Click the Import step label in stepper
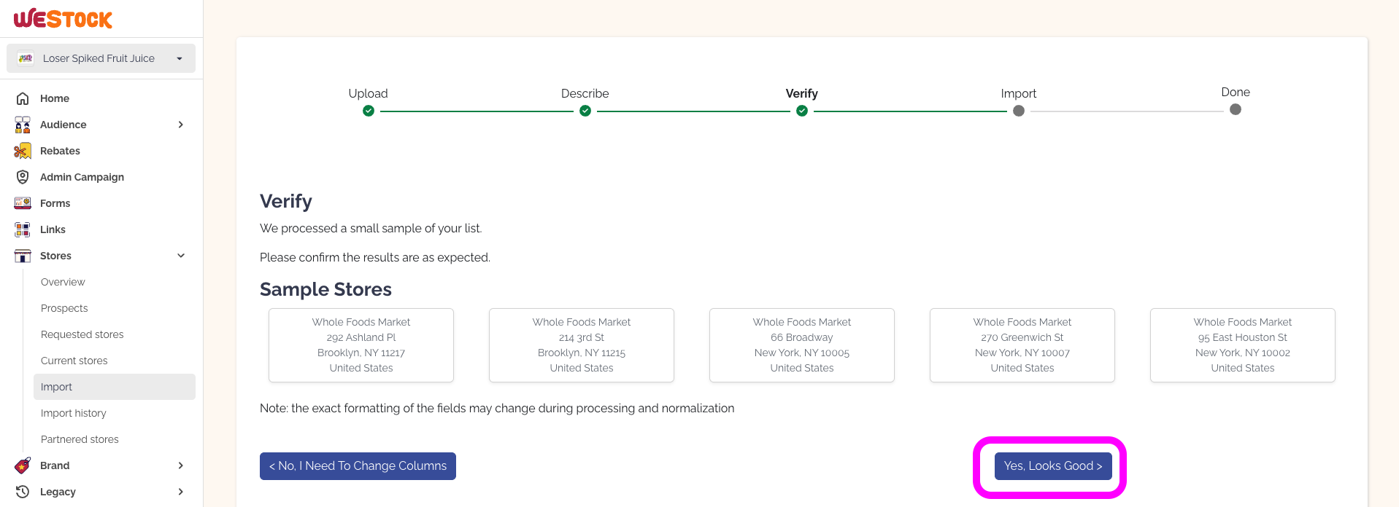Image resolution: width=1399 pixels, height=507 pixels. (1019, 93)
